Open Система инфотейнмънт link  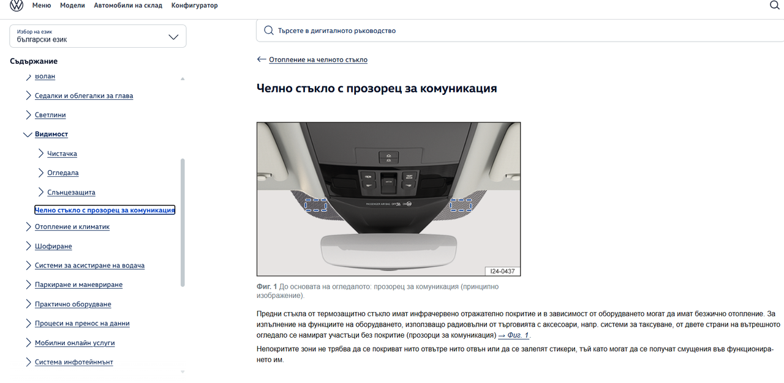click(x=74, y=362)
